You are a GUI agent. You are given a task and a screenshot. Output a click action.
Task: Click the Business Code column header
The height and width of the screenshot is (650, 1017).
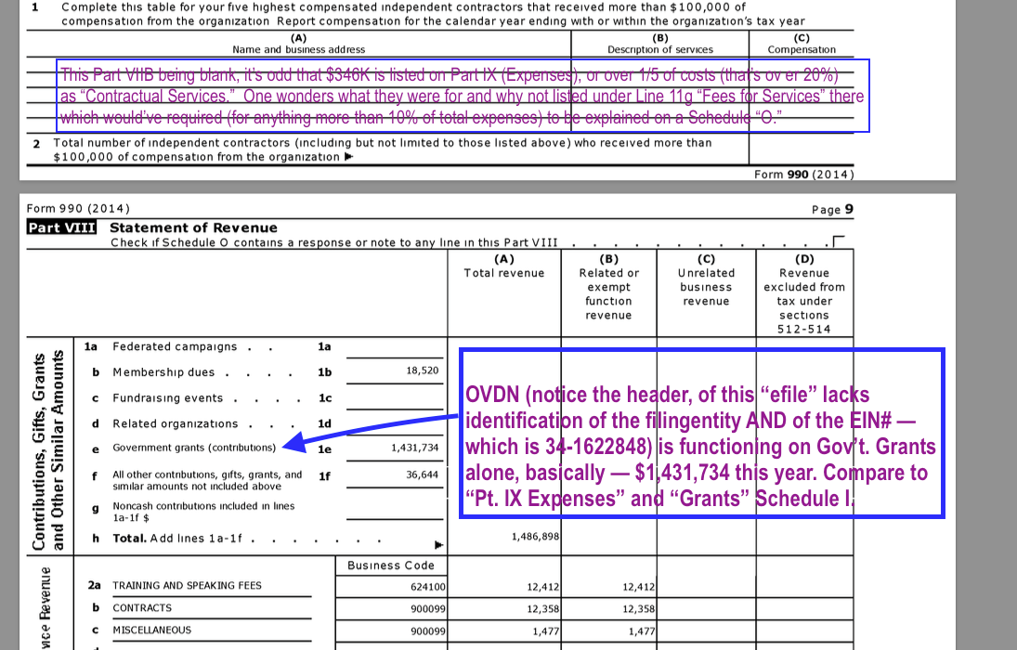pyautogui.click(x=390, y=565)
